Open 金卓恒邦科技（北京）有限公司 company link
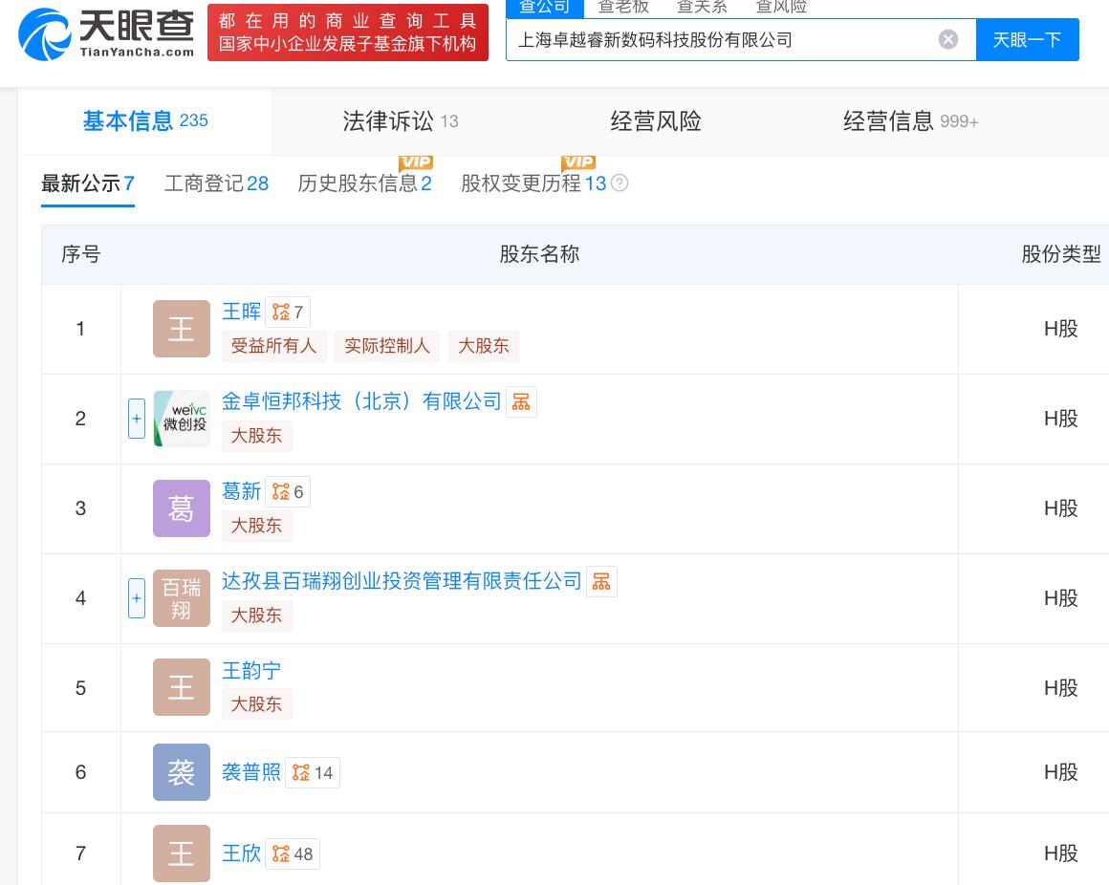 (361, 402)
